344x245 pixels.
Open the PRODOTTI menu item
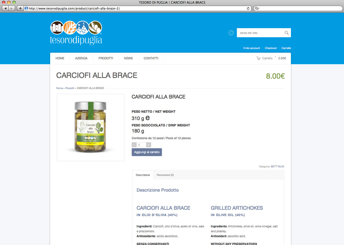106,58
